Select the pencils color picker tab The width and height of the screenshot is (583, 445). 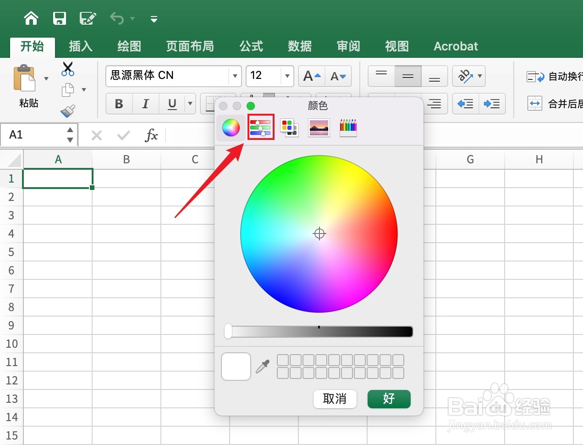(x=348, y=128)
